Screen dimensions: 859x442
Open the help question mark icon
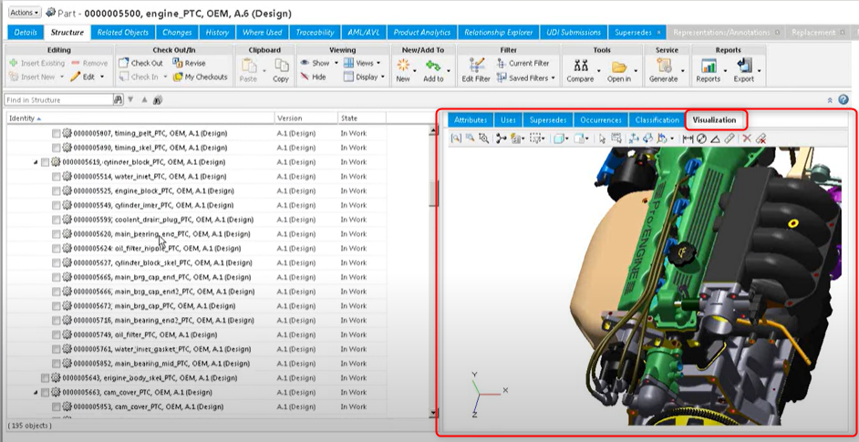[843, 99]
